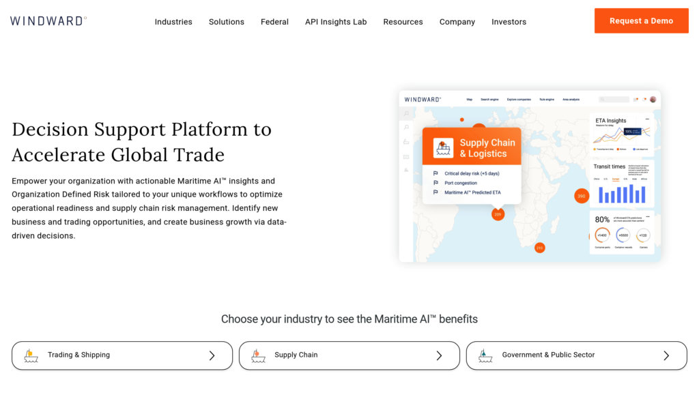Expand Supply Chain using its chevron arrow
699x393 pixels.
pyautogui.click(x=439, y=355)
